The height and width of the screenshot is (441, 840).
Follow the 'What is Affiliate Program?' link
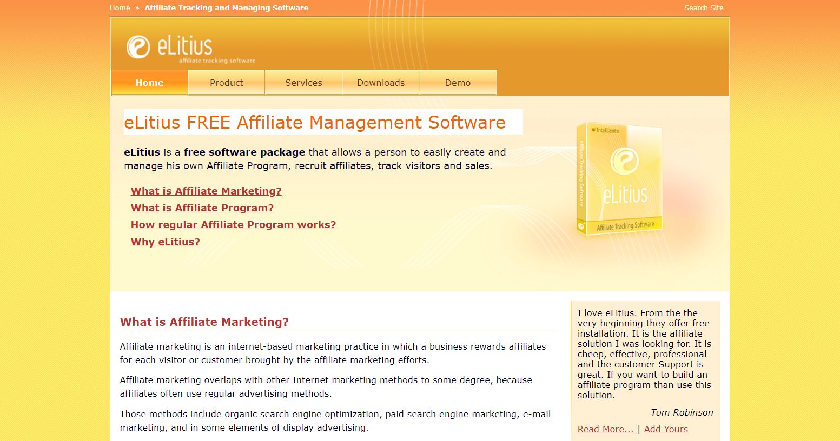[202, 208]
